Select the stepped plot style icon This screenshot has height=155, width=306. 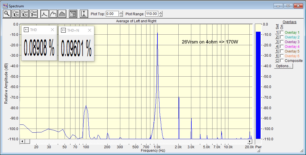(53, 14)
